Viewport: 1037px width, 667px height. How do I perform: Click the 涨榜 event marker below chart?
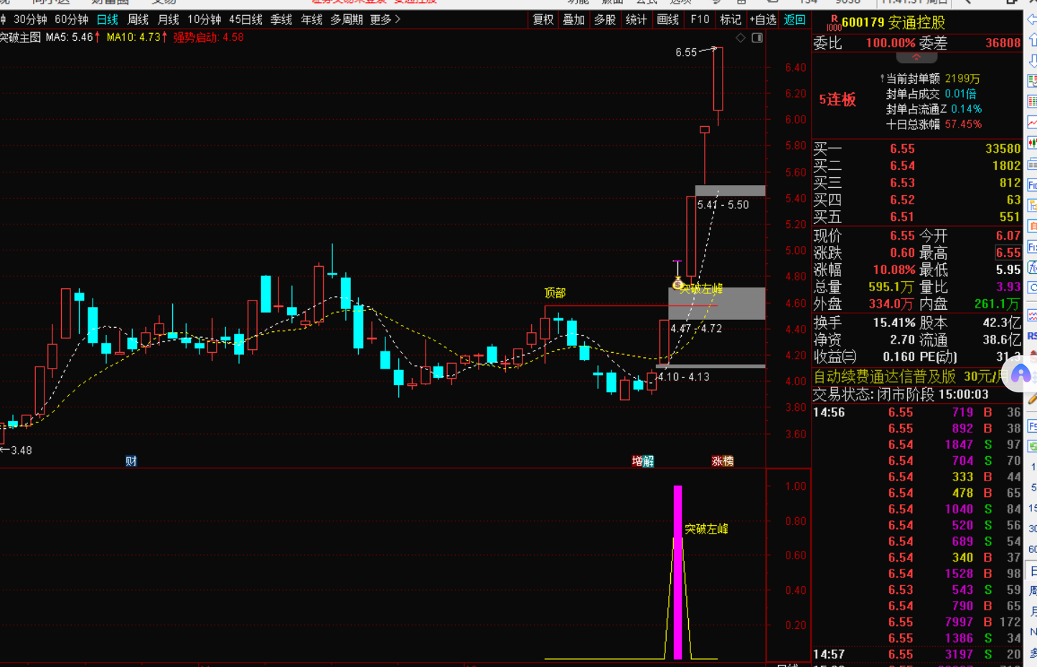point(722,461)
